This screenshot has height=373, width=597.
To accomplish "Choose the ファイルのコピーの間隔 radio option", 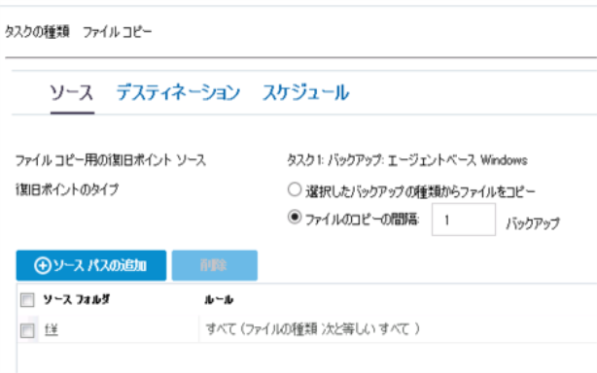I will (x=295, y=218).
